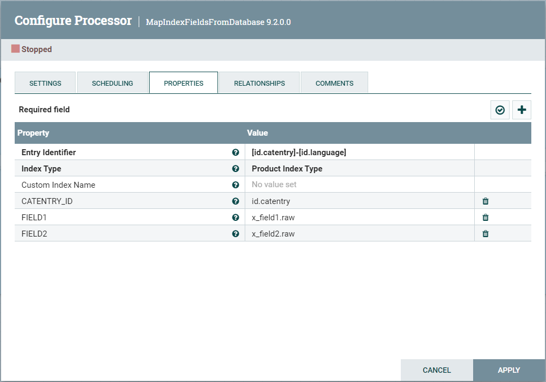546x382 pixels.
Task: Select the FIELD1 property name
Action: click(34, 218)
